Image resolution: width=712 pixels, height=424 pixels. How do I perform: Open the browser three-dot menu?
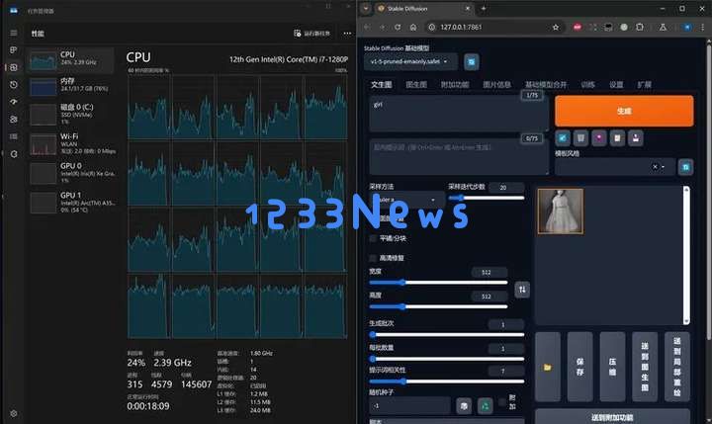pyautogui.click(x=703, y=28)
